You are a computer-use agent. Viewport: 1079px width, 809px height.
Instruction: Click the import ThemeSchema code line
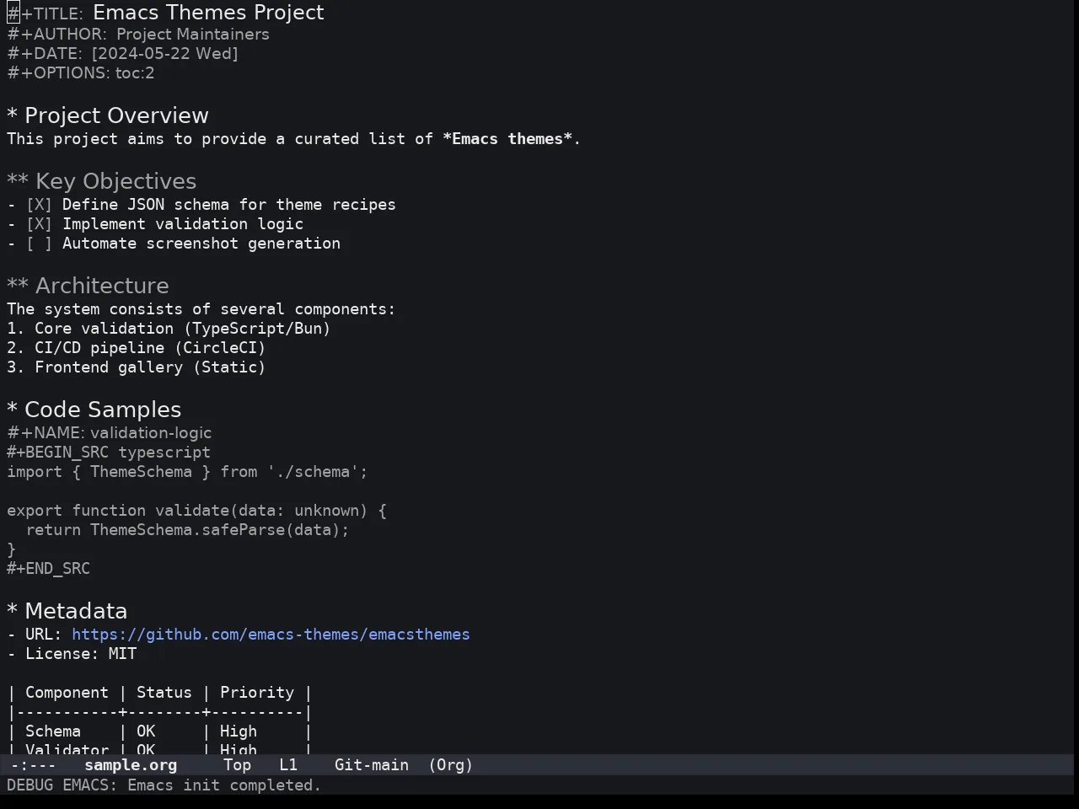click(x=187, y=472)
